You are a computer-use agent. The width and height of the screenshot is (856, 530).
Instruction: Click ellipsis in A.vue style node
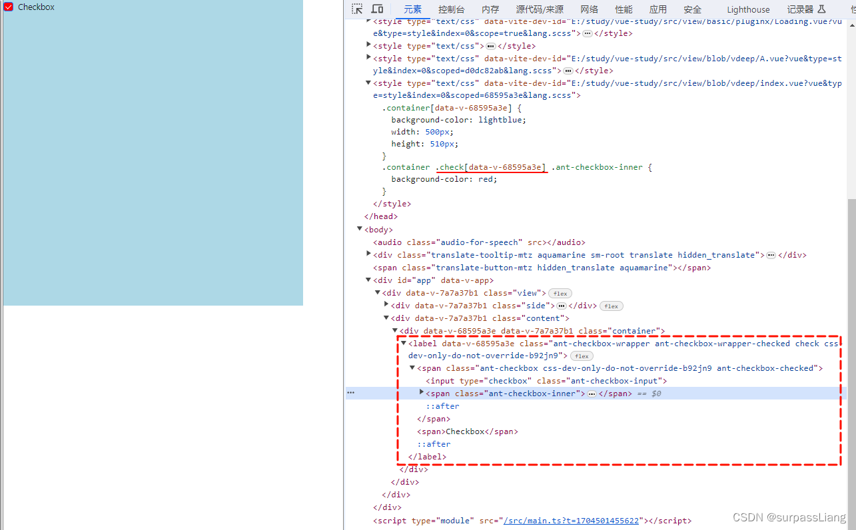point(568,71)
